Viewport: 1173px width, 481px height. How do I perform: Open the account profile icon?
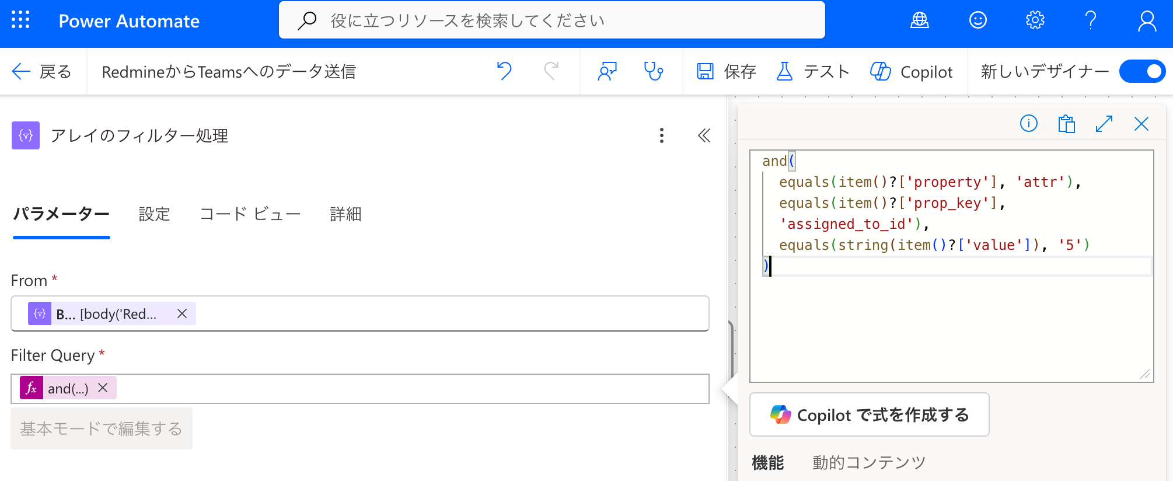pos(1147,20)
